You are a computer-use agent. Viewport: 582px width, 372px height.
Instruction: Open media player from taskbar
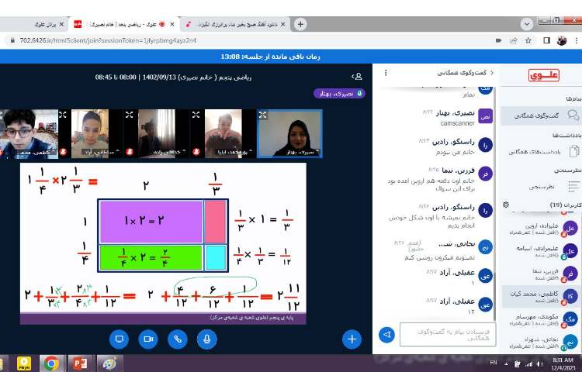(x=24, y=363)
